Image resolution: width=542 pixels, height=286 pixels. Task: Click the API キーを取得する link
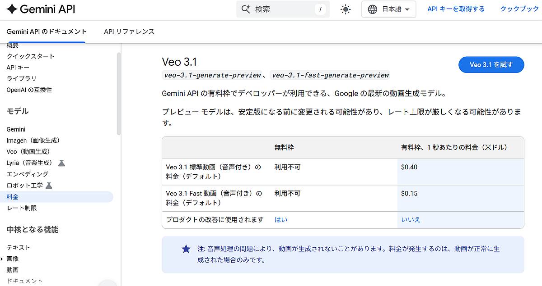456,9
